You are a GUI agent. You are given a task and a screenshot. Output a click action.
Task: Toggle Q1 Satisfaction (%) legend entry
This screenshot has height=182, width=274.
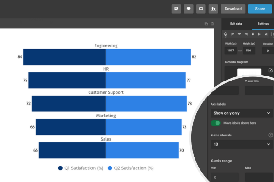point(81,168)
